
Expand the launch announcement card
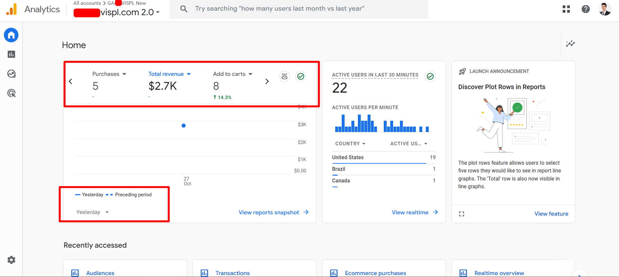pyautogui.click(x=461, y=214)
